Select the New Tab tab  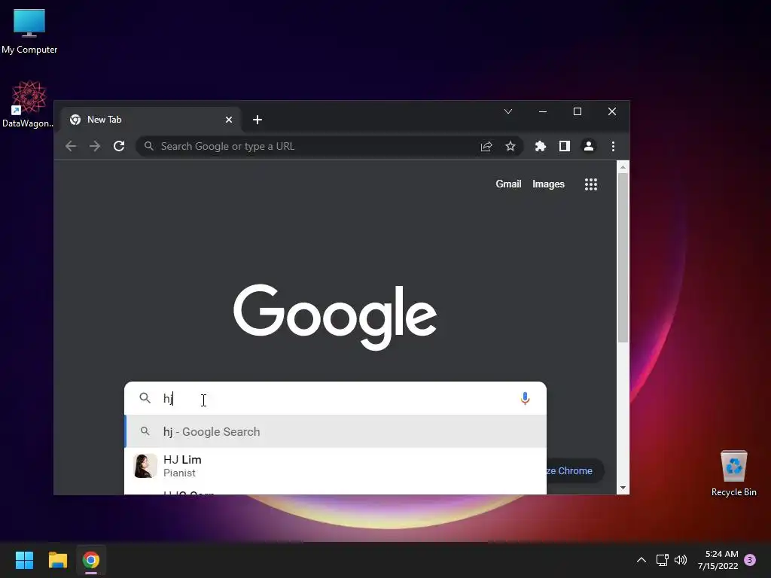point(150,120)
